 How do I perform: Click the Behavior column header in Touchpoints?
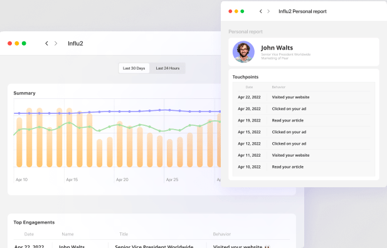pyautogui.click(x=278, y=87)
